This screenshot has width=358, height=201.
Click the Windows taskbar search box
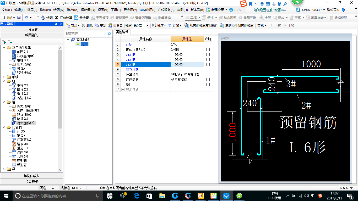point(58,196)
